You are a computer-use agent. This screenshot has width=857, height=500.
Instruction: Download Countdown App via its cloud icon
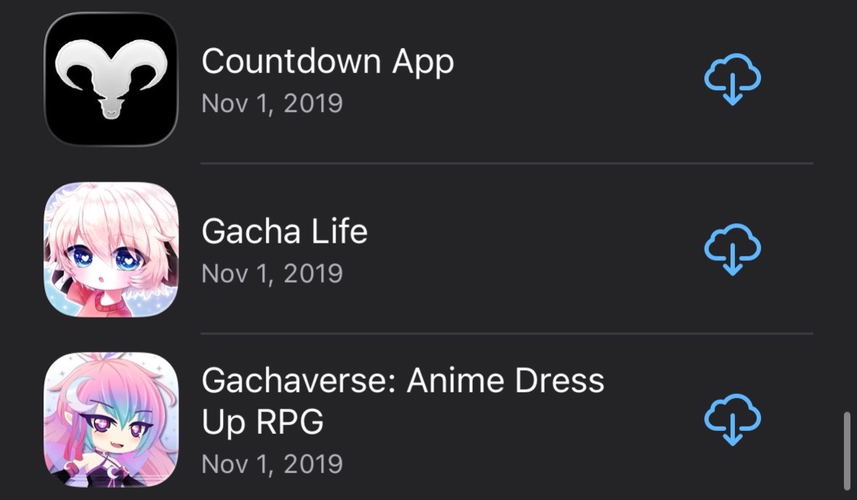(x=732, y=79)
